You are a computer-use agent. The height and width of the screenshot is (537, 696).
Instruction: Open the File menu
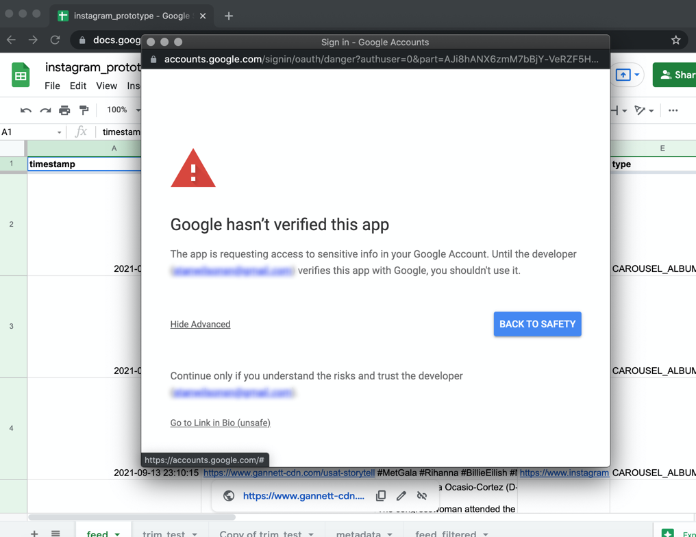(52, 86)
